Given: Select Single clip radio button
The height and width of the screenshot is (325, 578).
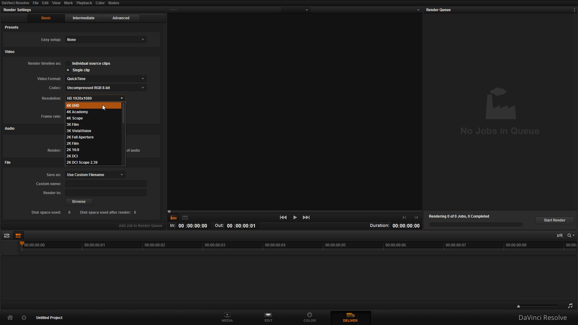Looking at the screenshot, I should pos(68,70).
